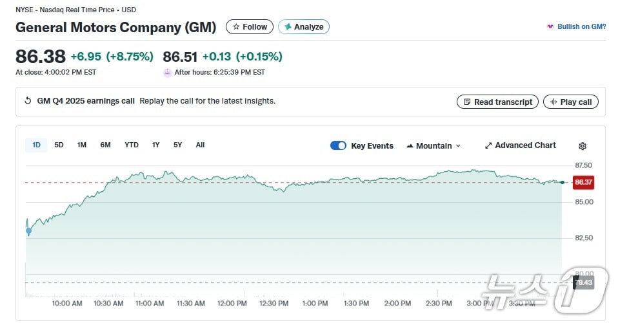Follow General Motors stock
The height and width of the screenshot is (323, 618).
coord(249,27)
